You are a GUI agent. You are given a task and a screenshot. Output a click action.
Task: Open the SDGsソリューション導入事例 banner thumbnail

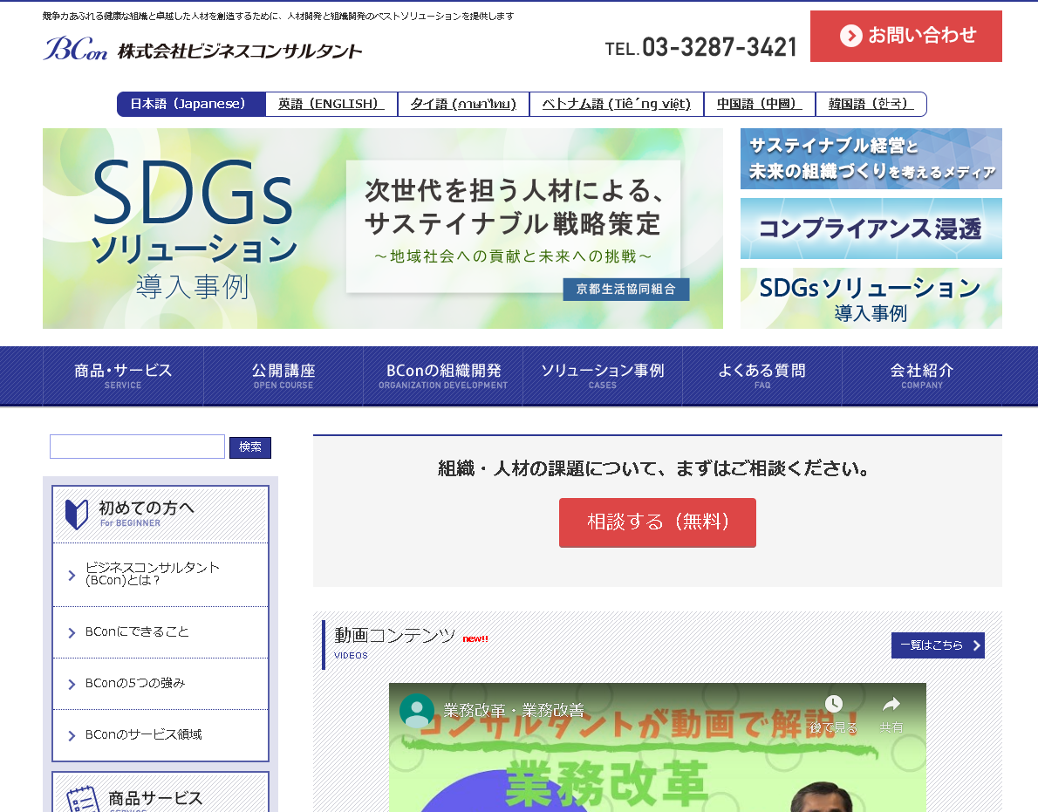(870, 297)
